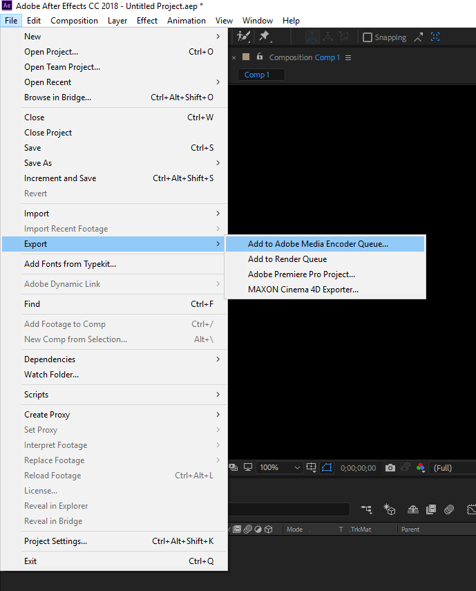
Task: Open grid and guide options icon
Action: 312,467
